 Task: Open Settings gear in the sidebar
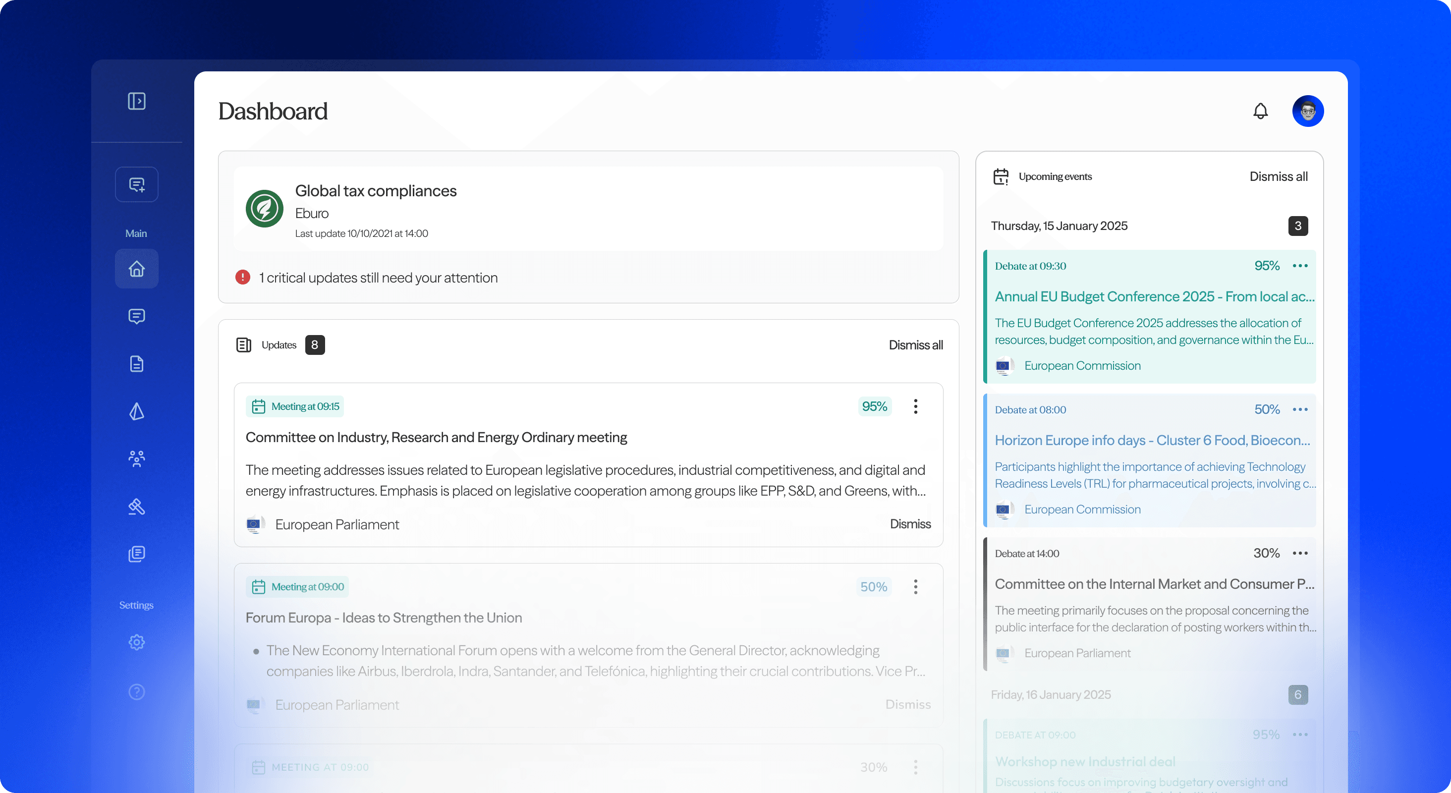click(x=136, y=642)
